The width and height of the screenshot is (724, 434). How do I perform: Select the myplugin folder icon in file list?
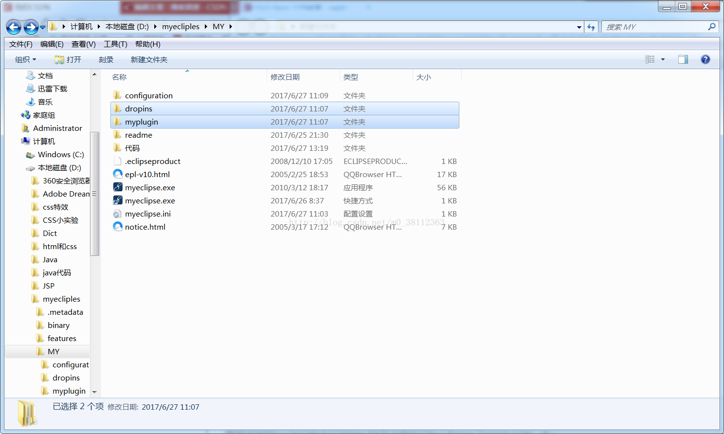click(117, 122)
